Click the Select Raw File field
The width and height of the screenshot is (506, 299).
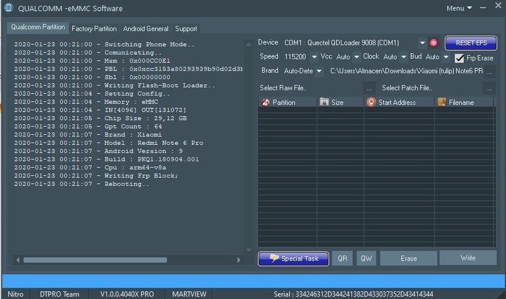click(311, 88)
